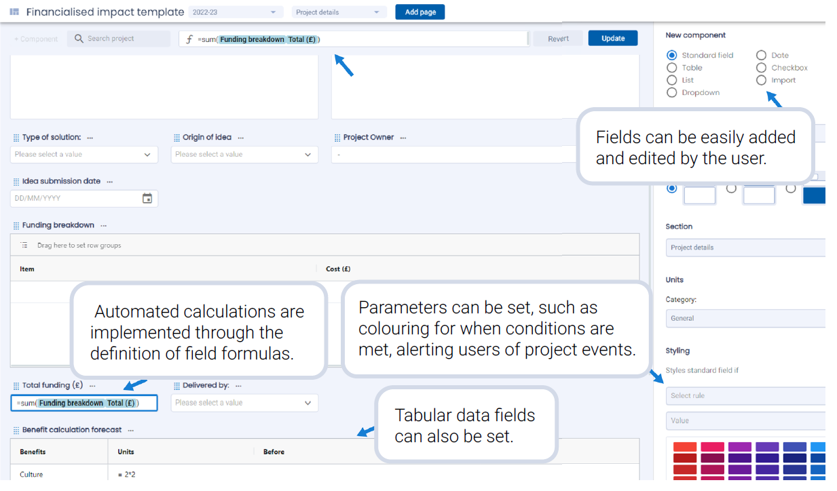This screenshot has width=837, height=491.
Task: Open the Project details page selector
Action: pos(339,12)
